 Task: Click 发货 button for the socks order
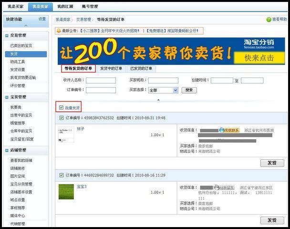click(x=272, y=163)
